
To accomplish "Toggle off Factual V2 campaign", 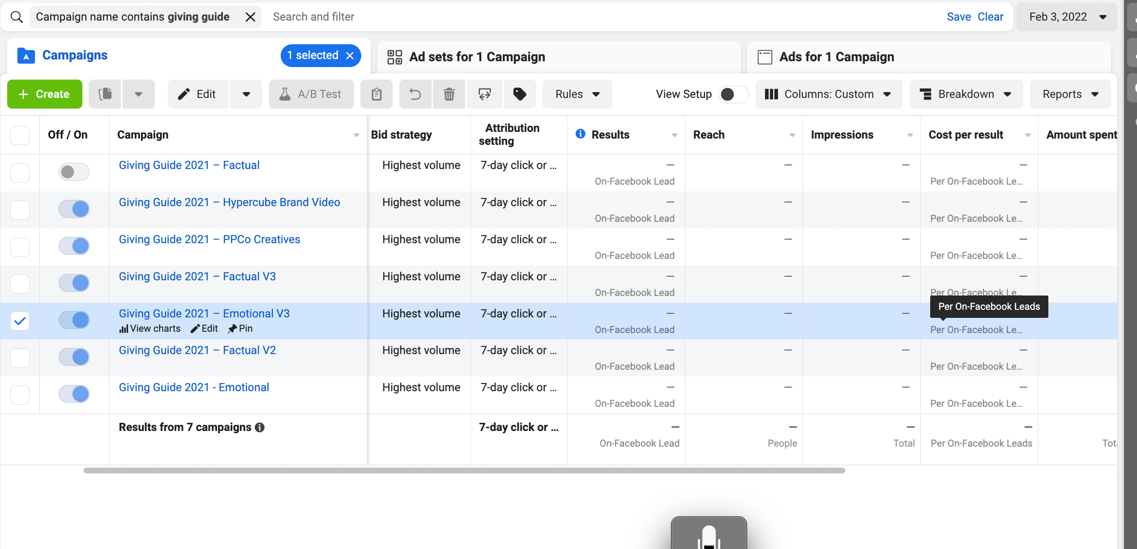I will pyautogui.click(x=74, y=357).
